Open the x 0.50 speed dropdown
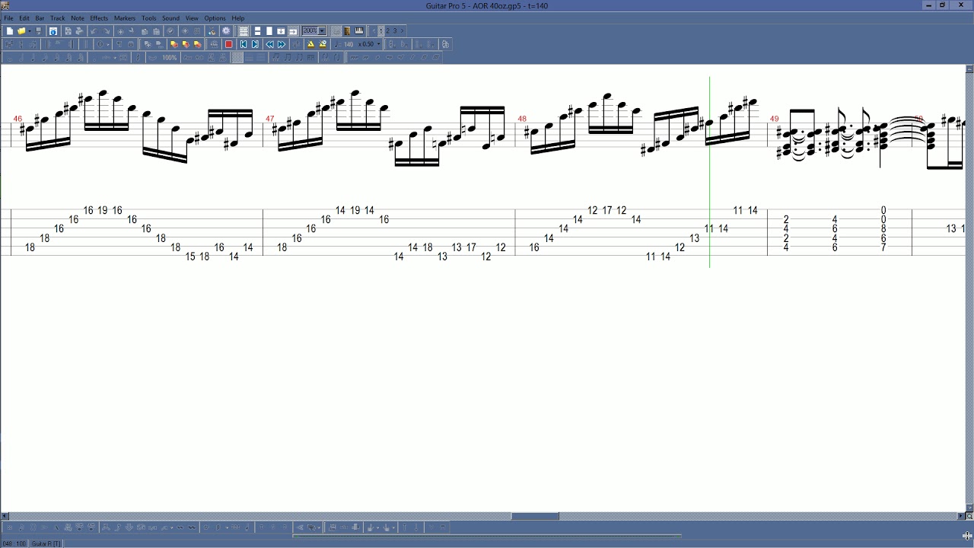Image resolution: width=974 pixels, height=548 pixels. coord(378,44)
